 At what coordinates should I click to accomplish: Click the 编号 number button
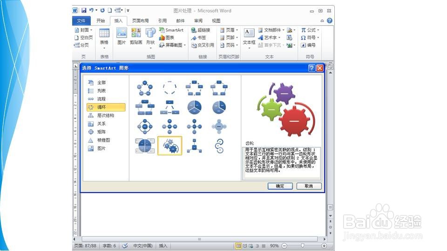pyautogui.click(x=308, y=45)
